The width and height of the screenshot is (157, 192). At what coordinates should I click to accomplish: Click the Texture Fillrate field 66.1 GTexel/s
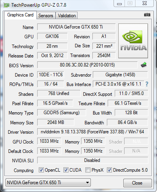[128, 103]
